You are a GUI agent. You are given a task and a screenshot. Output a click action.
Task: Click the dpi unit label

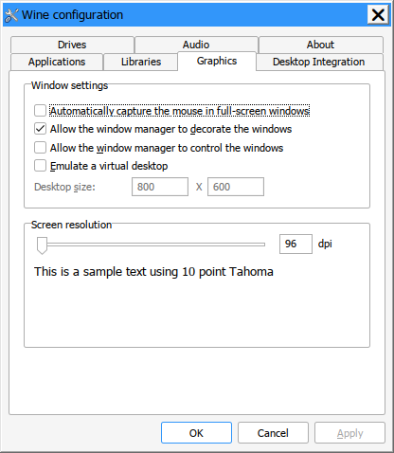[325, 244]
